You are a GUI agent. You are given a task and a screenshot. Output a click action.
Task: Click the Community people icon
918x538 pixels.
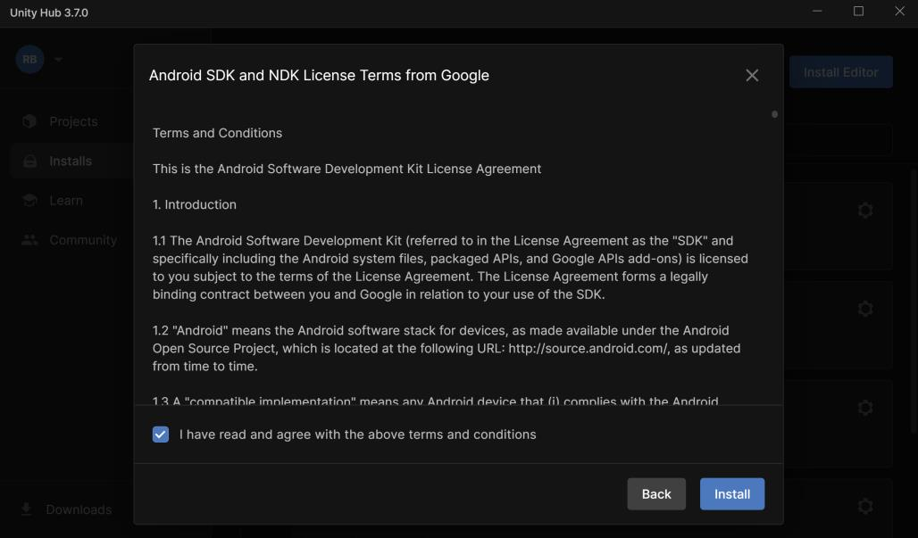pyautogui.click(x=29, y=240)
